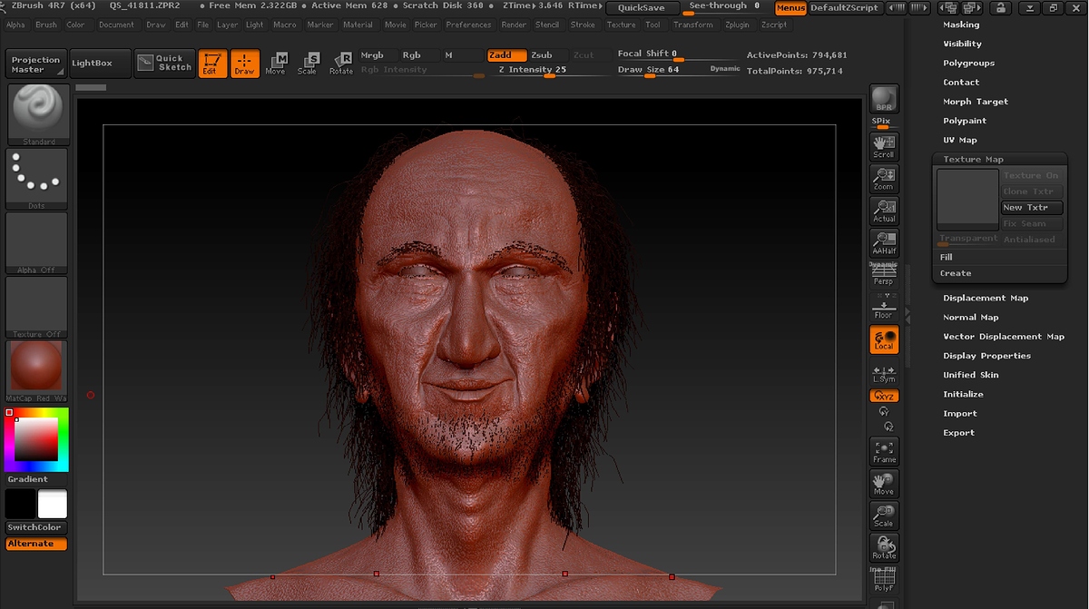Toggle XYZ rotation mode
Viewport: 1089px width, 609px height.
884,397
